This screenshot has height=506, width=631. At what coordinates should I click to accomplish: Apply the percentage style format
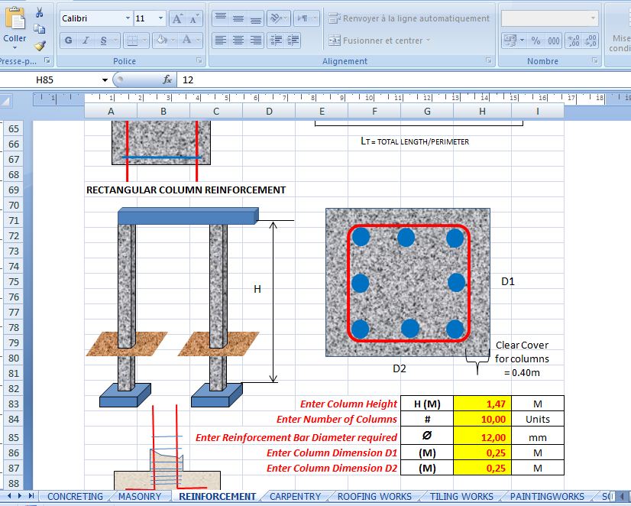(536, 41)
